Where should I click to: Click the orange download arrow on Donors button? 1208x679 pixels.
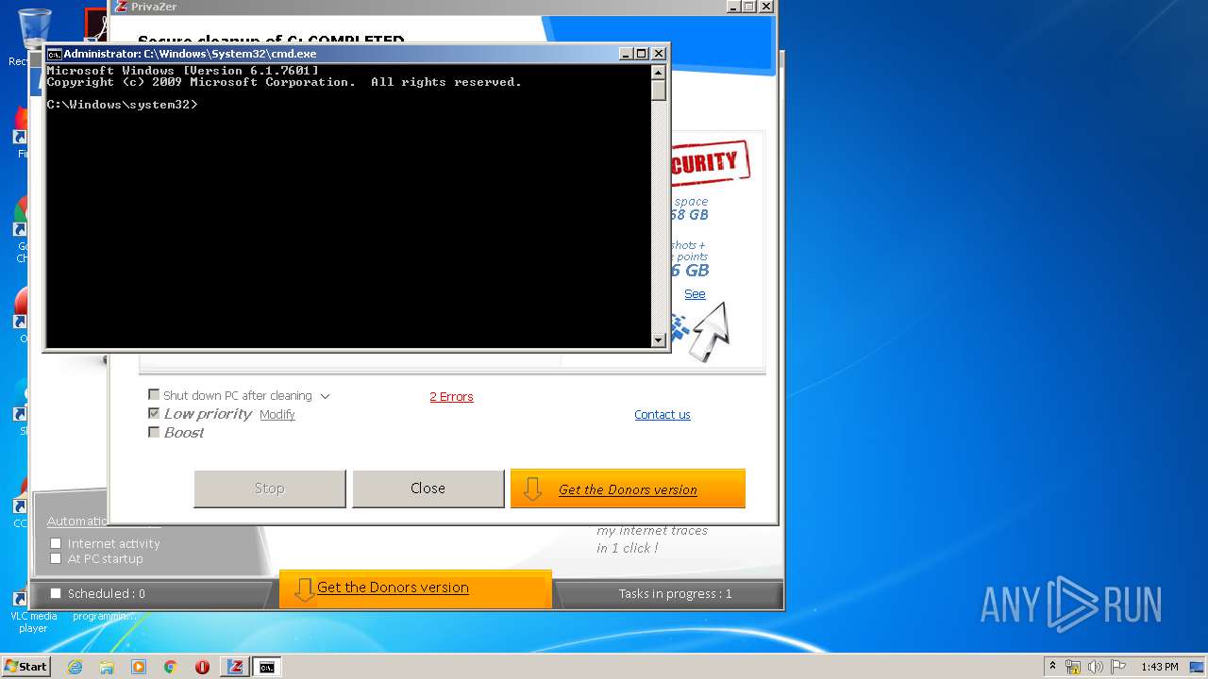[x=532, y=489]
